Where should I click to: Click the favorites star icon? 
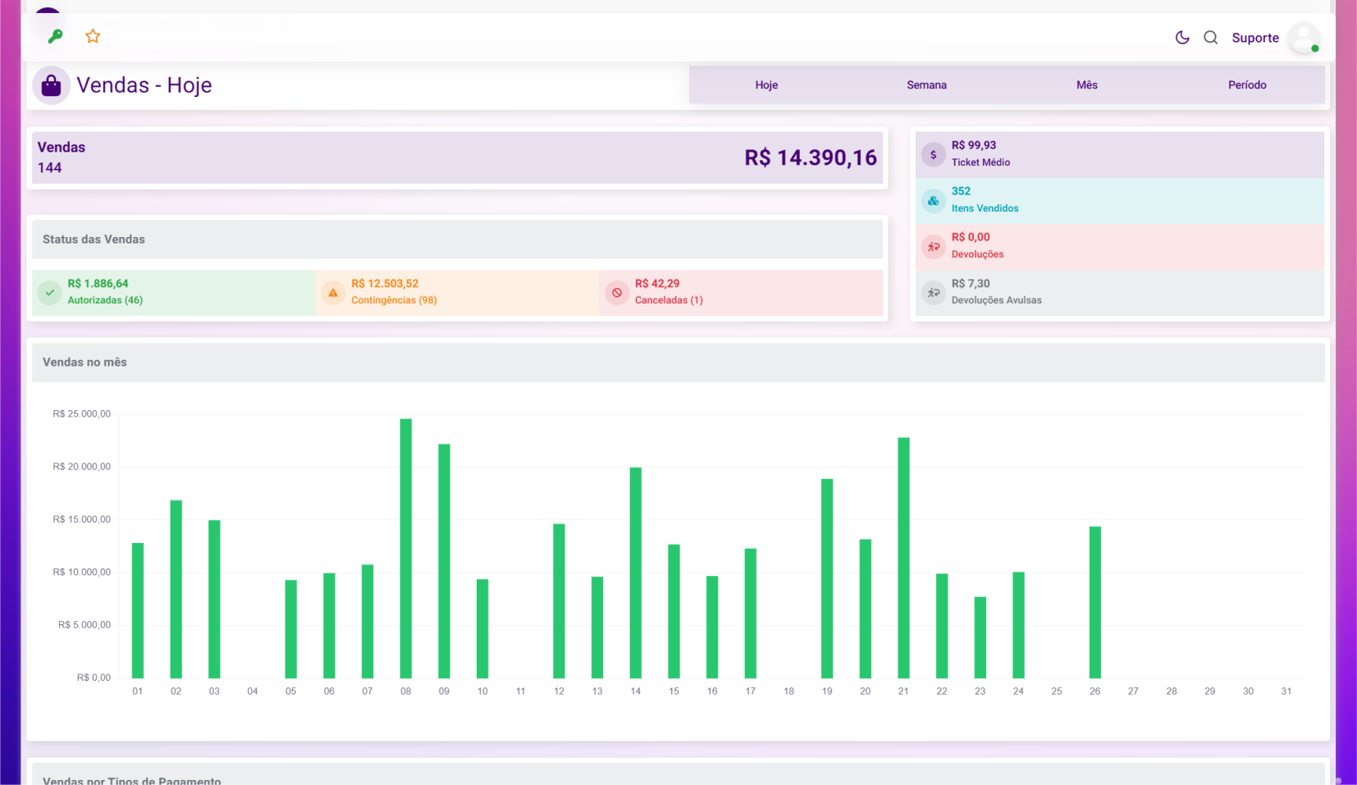point(93,36)
